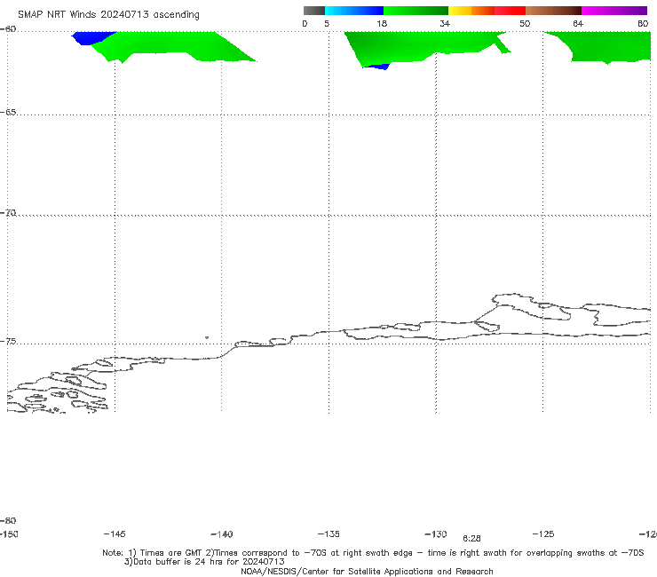Click the latitude label '-70'
The height and width of the screenshot is (577, 657).
[x=8, y=213]
